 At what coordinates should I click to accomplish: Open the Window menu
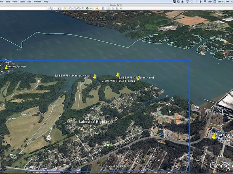point(38,2)
